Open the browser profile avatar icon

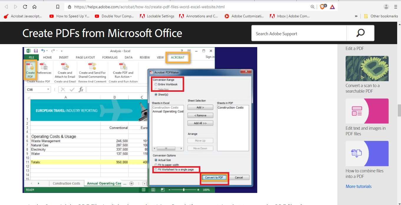click(386, 7)
